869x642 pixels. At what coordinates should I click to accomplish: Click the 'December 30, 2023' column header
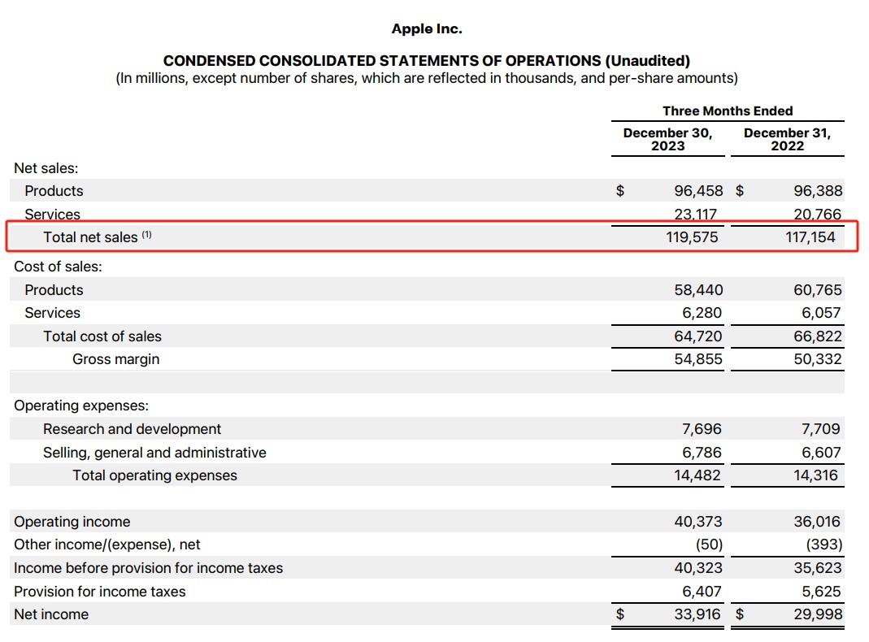(668, 139)
